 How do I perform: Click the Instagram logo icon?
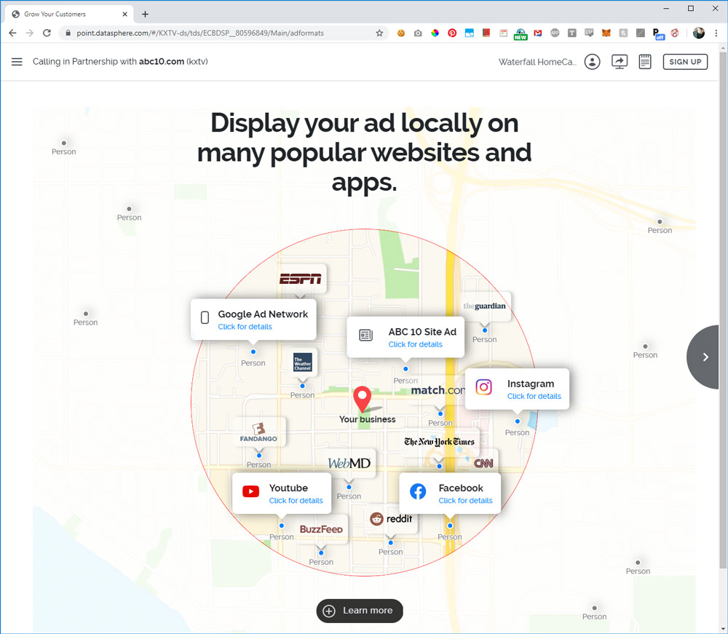click(x=484, y=387)
